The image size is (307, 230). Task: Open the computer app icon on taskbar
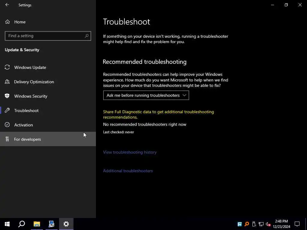[52, 224]
